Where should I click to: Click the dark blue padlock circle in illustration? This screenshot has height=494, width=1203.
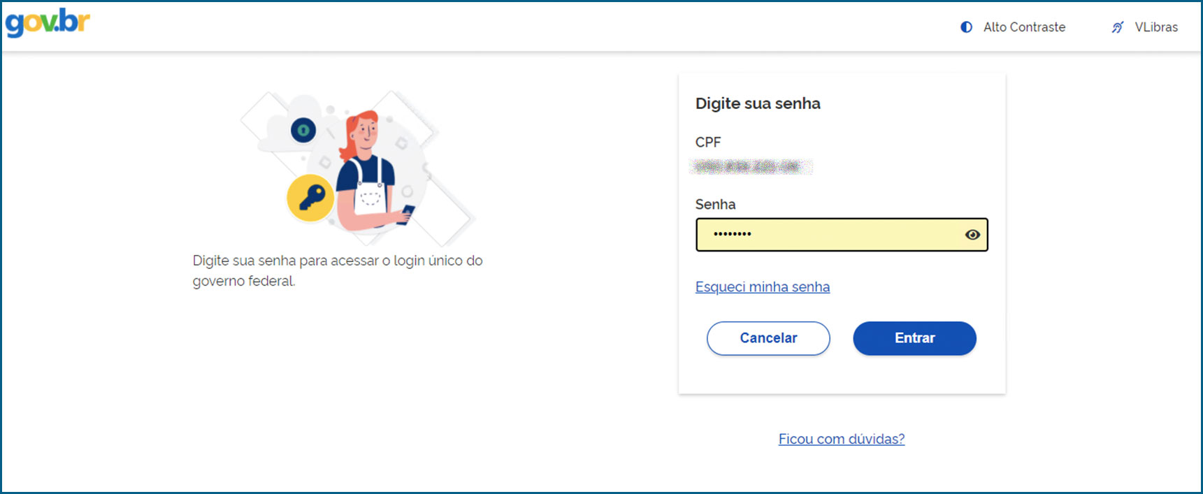pos(303,130)
